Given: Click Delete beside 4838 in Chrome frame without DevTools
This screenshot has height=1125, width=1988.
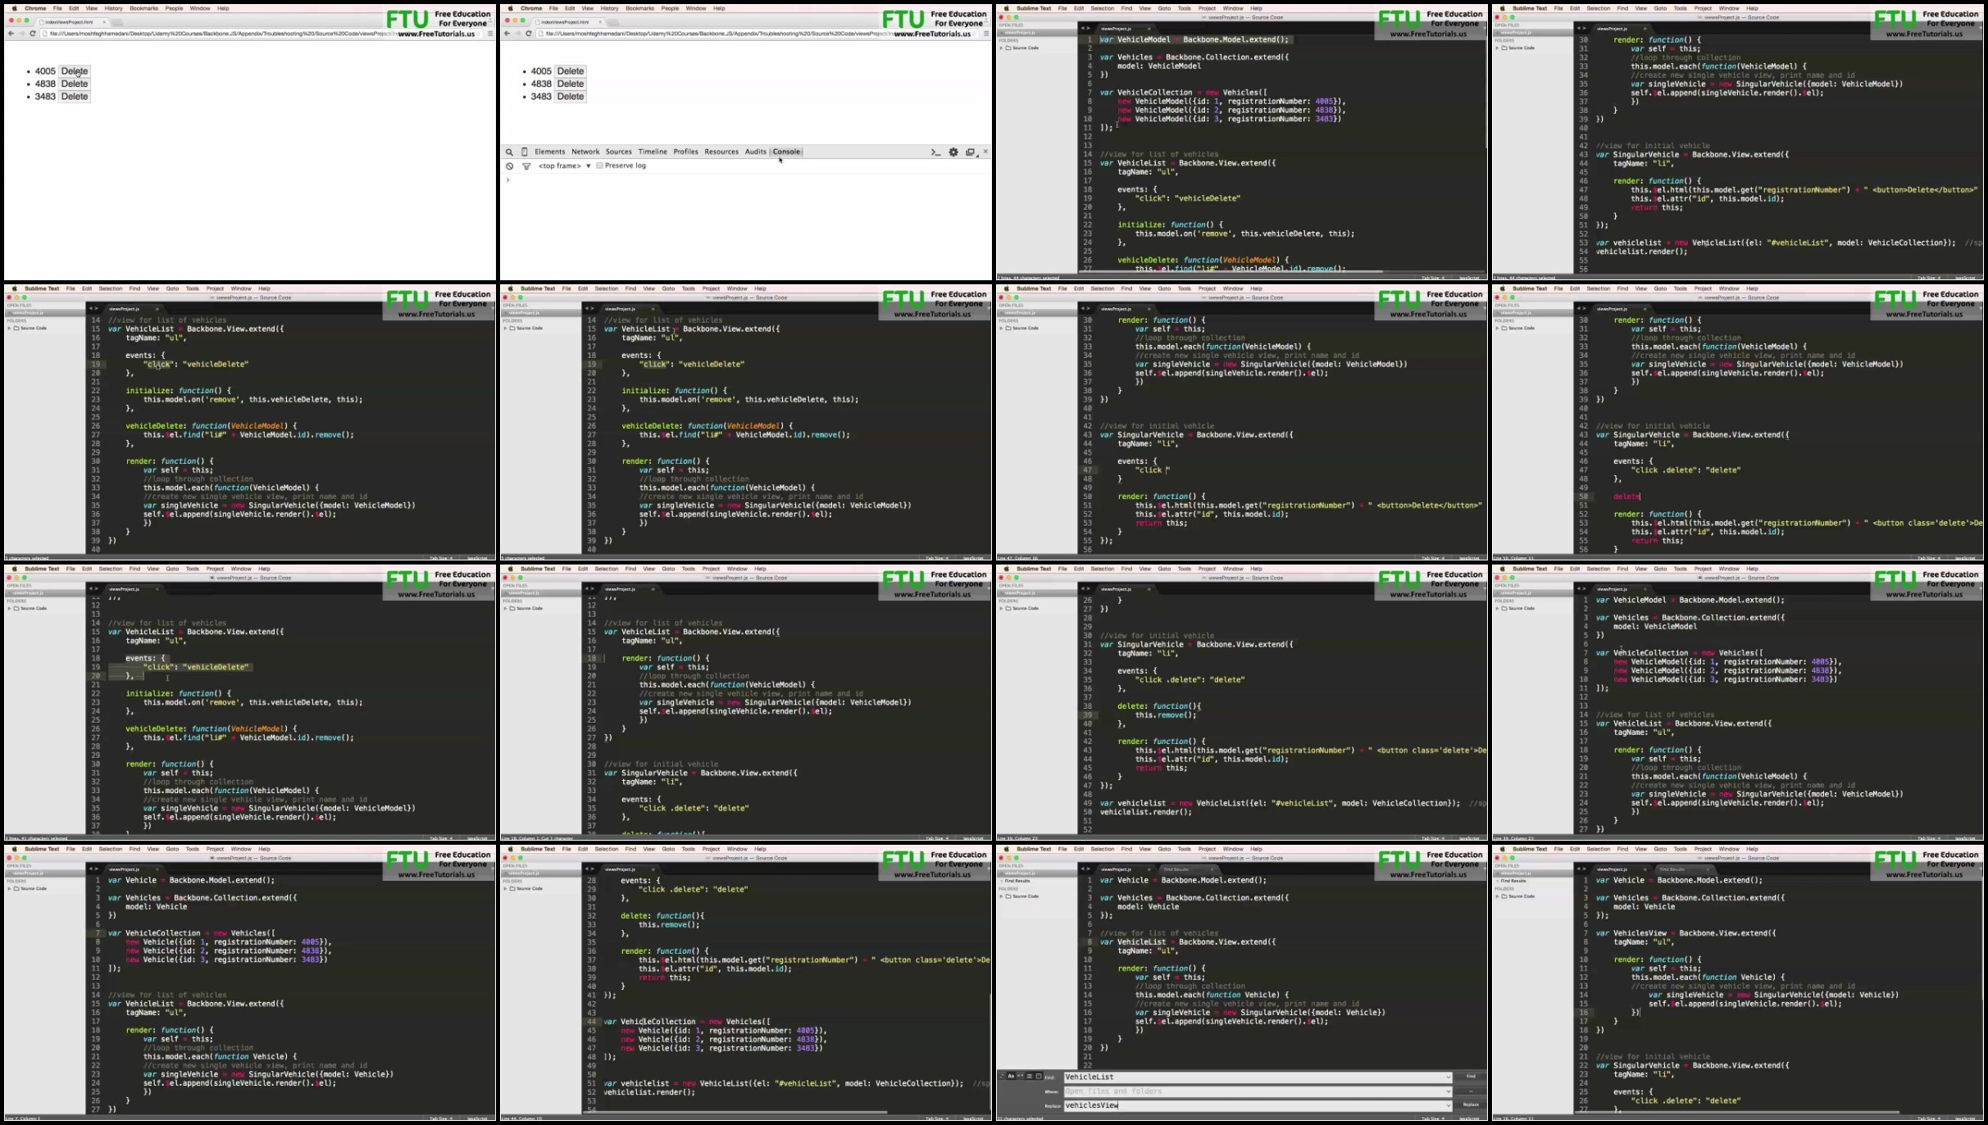Looking at the screenshot, I should click(x=75, y=84).
